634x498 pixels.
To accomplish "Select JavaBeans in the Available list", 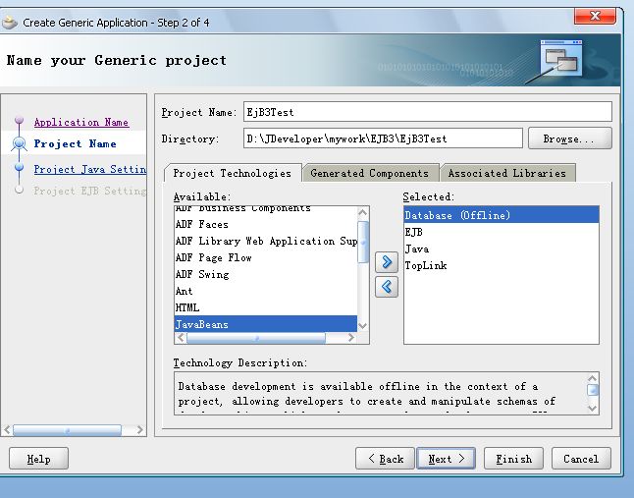I will click(x=266, y=324).
